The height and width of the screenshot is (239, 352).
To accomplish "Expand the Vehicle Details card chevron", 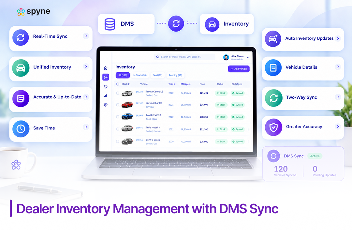I will 338,67.
